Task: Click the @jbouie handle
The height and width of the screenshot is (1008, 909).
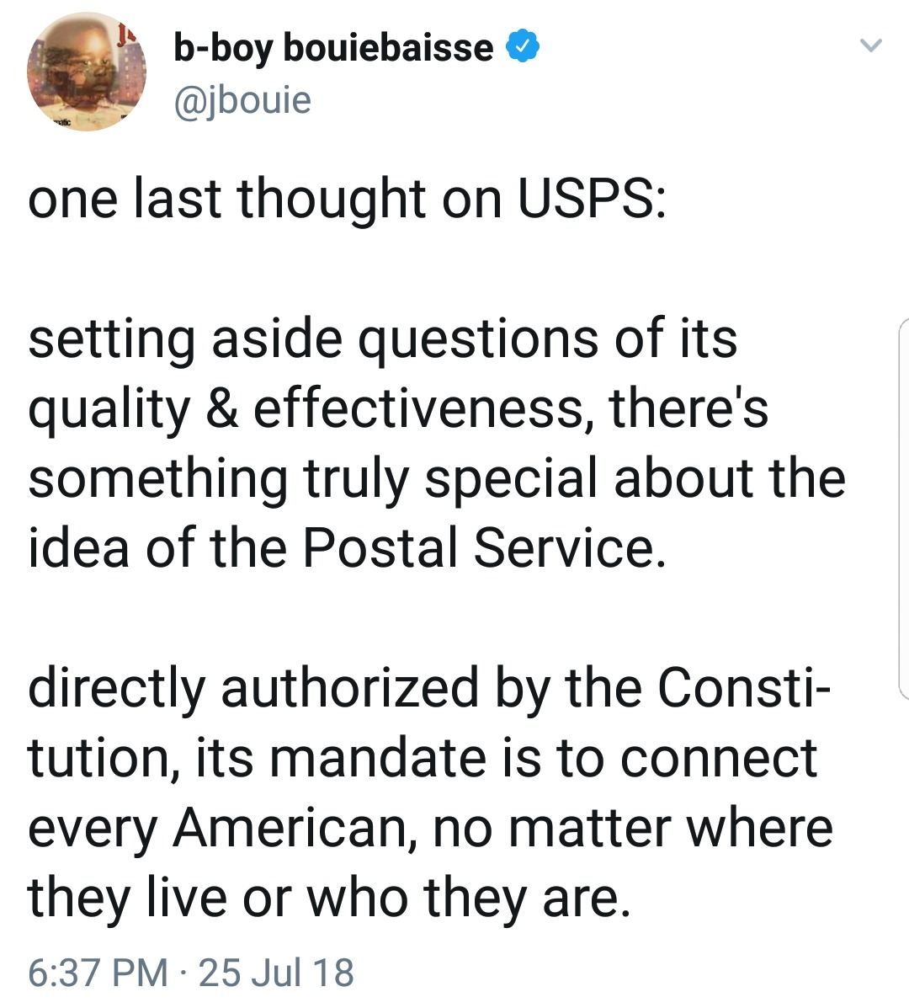Action: [x=242, y=100]
